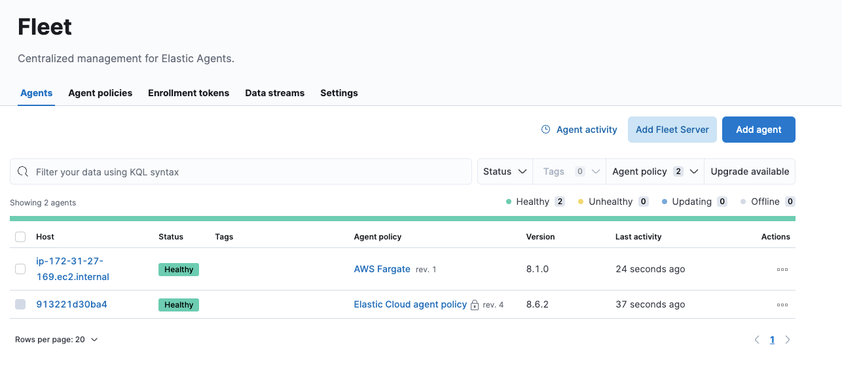Open the Enrollment tokens tab

tap(189, 93)
